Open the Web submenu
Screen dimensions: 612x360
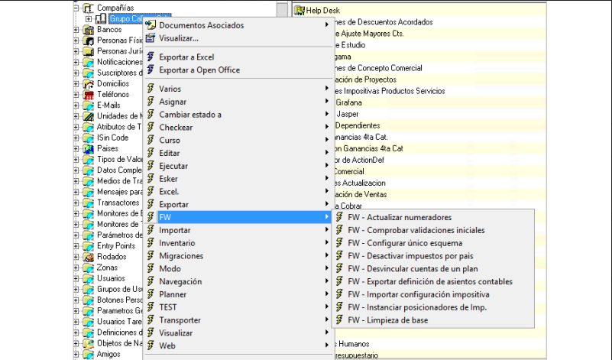tap(238, 345)
